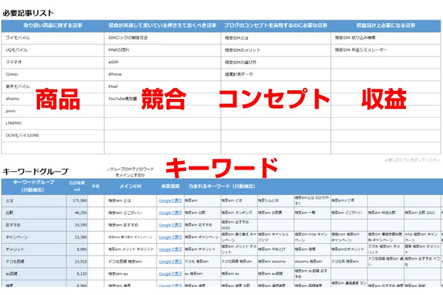The width and height of the screenshot is (443, 295).
Task: Click the 競合が共通して書いている column header
Action: (x=162, y=26)
